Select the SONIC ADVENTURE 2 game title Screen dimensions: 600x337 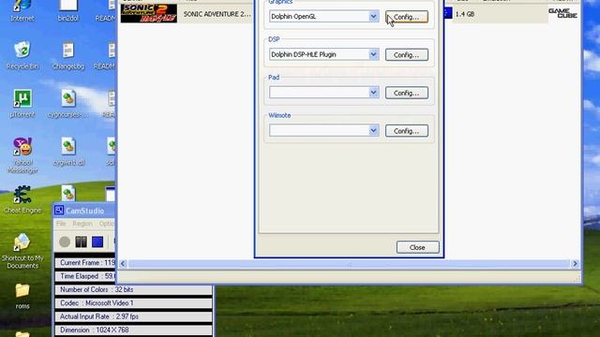click(217, 14)
